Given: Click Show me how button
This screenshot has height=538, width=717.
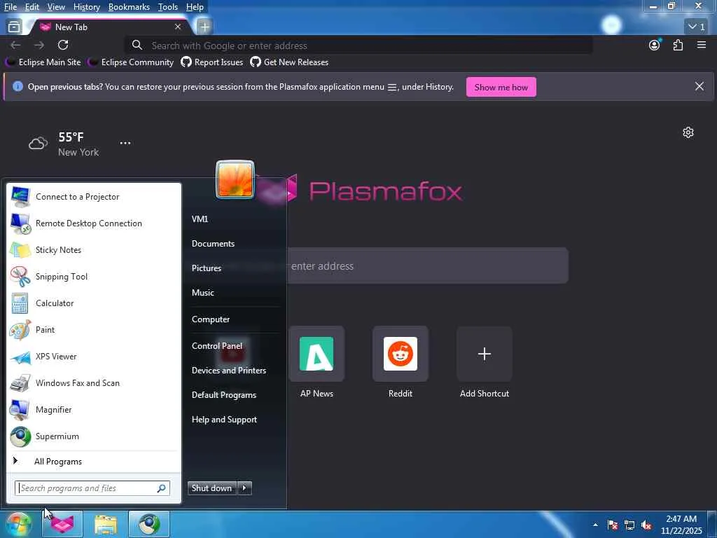Looking at the screenshot, I should (501, 87).
